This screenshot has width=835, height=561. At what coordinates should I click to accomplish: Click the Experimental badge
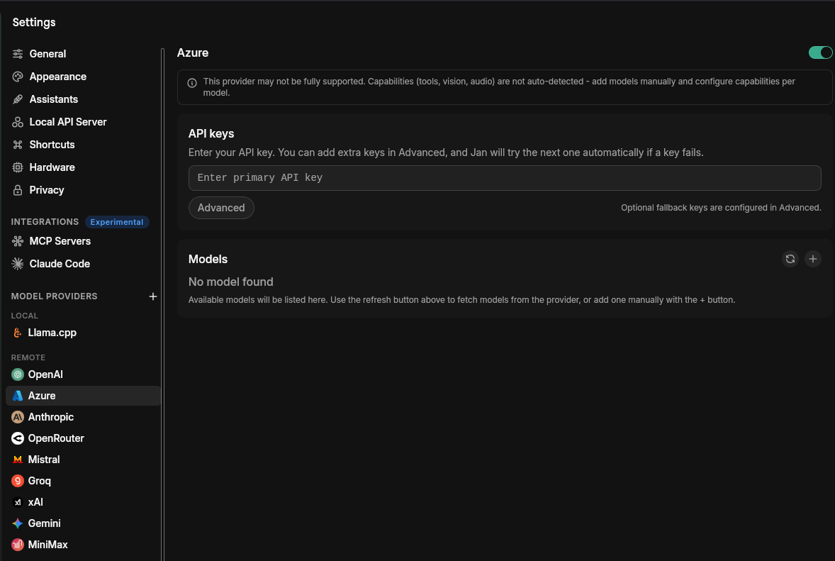(117, 222)
